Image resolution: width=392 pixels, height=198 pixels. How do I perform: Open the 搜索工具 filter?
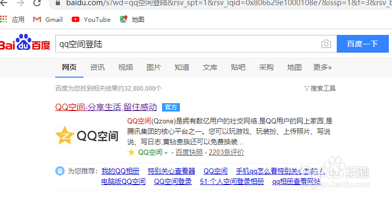(x=320, y=88)
